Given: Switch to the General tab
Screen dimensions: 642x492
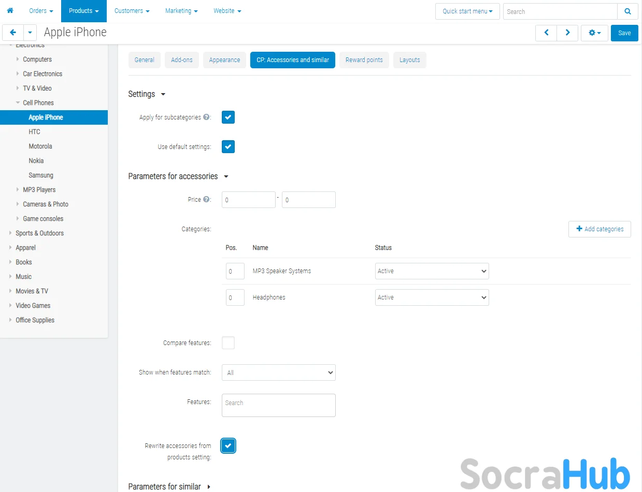Looking at the screenshot, I should point(145,60).
